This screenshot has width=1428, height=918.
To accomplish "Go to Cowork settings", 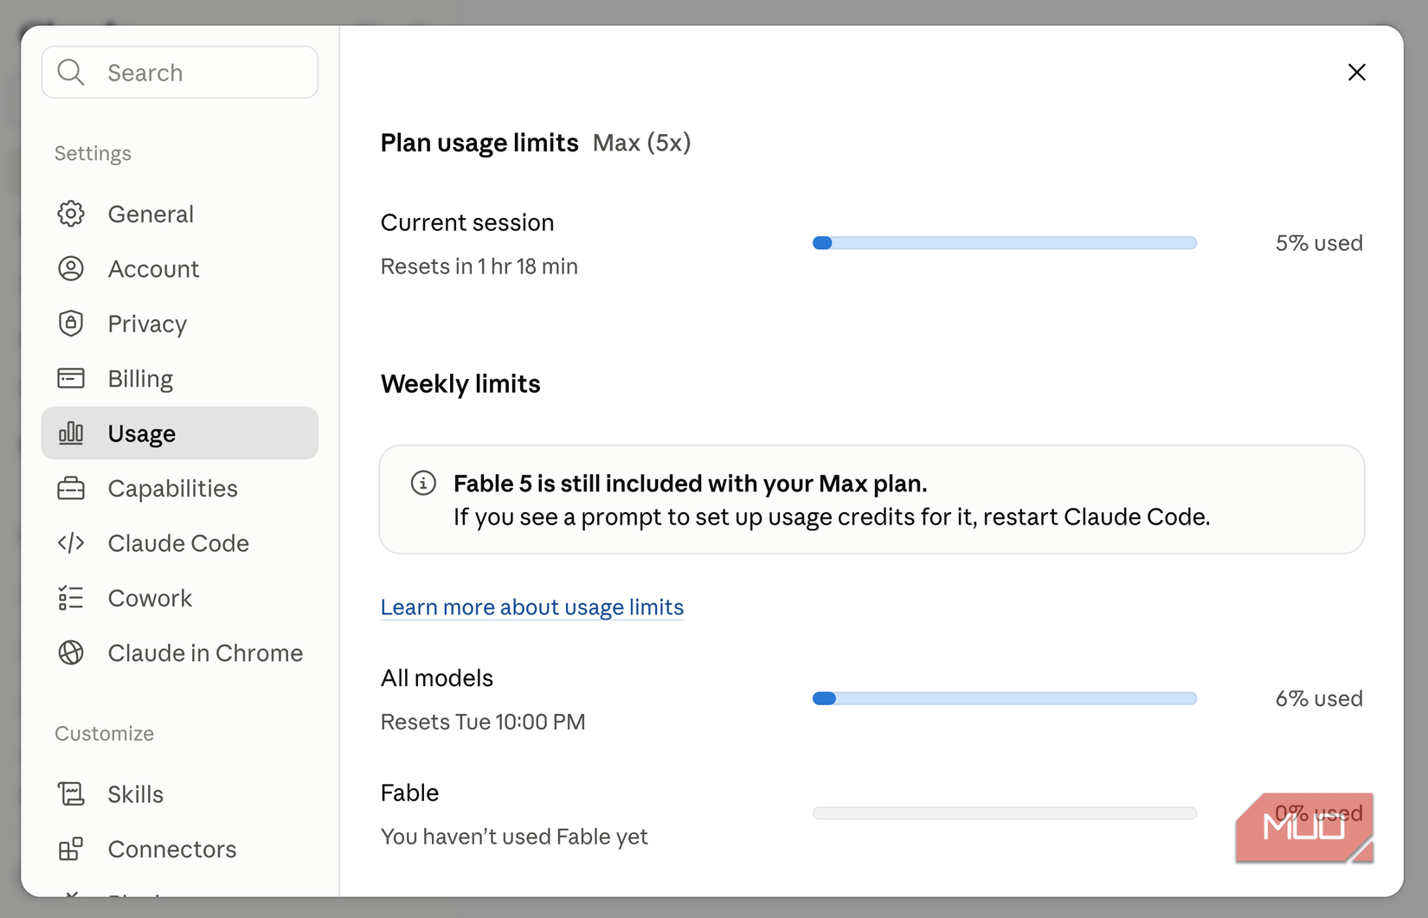I will [180, 598].
